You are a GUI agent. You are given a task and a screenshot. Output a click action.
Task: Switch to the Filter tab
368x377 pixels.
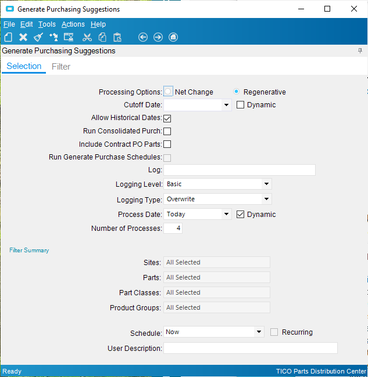pyautogui.click(x=61, y=67)
